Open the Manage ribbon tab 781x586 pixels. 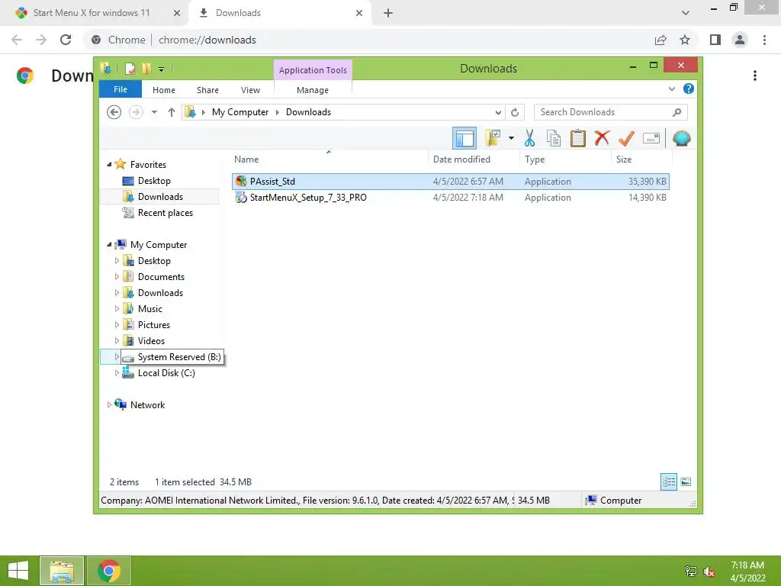[312, 90]
